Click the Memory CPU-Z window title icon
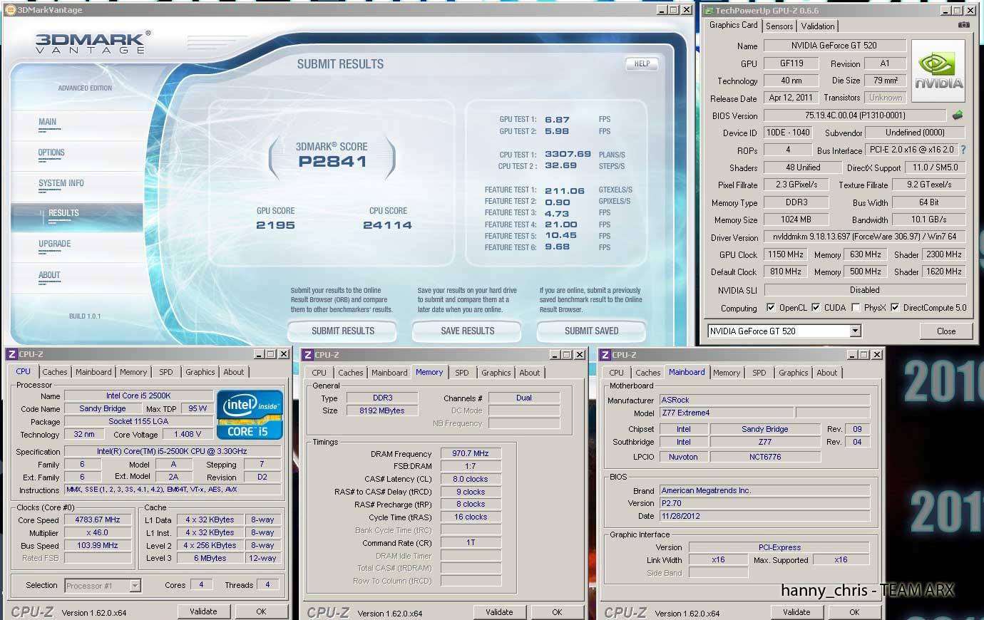This screenshot has height=620, width=984. [308, 355]
